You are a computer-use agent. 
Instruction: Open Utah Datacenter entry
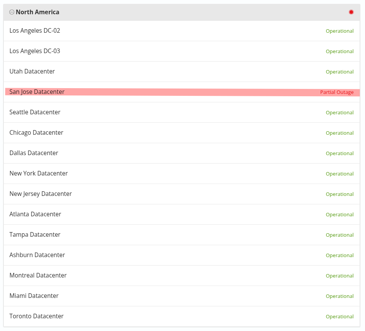point(32,72)
